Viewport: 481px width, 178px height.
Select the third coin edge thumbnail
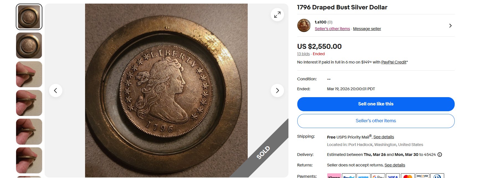[x=29, y=74]
